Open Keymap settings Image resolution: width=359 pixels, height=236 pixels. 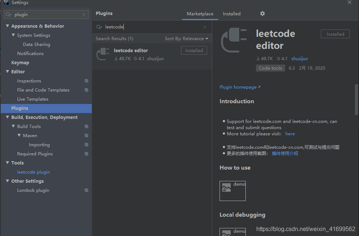coord(20,63)
